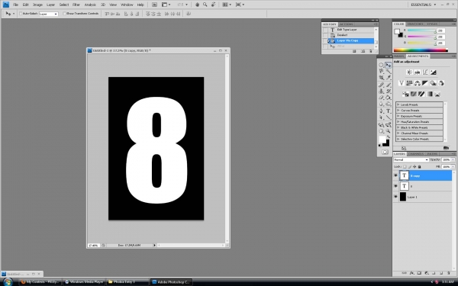The image size is (458, 286).
Task: Toggle lock all in Layers panel
Action: (x=419, y=166)
